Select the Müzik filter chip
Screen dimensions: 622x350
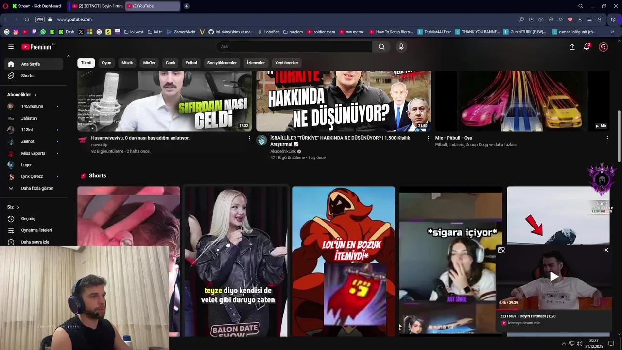127,63
